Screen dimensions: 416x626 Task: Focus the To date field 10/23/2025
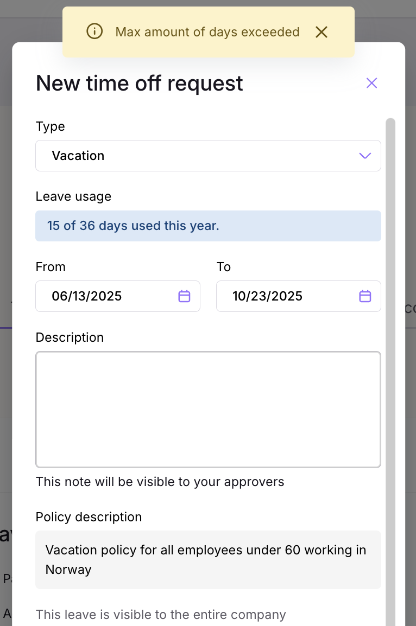[x=299, y=296]
